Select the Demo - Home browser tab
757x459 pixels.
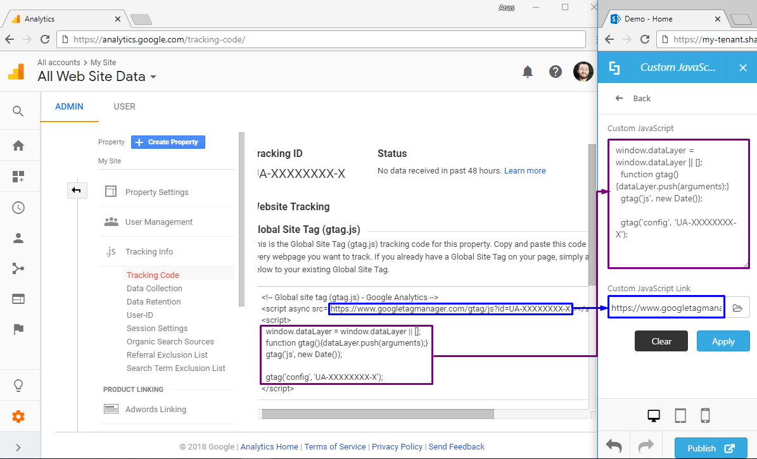coord(665,19)
